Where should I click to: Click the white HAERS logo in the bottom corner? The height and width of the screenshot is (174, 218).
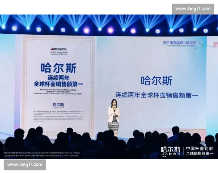tap(171, 151)
